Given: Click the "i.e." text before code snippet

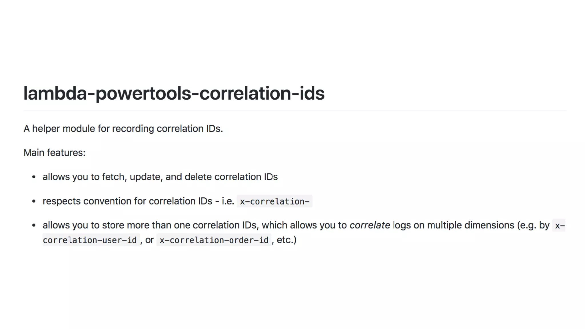Looking at the screenshot, I should [228, 201].
